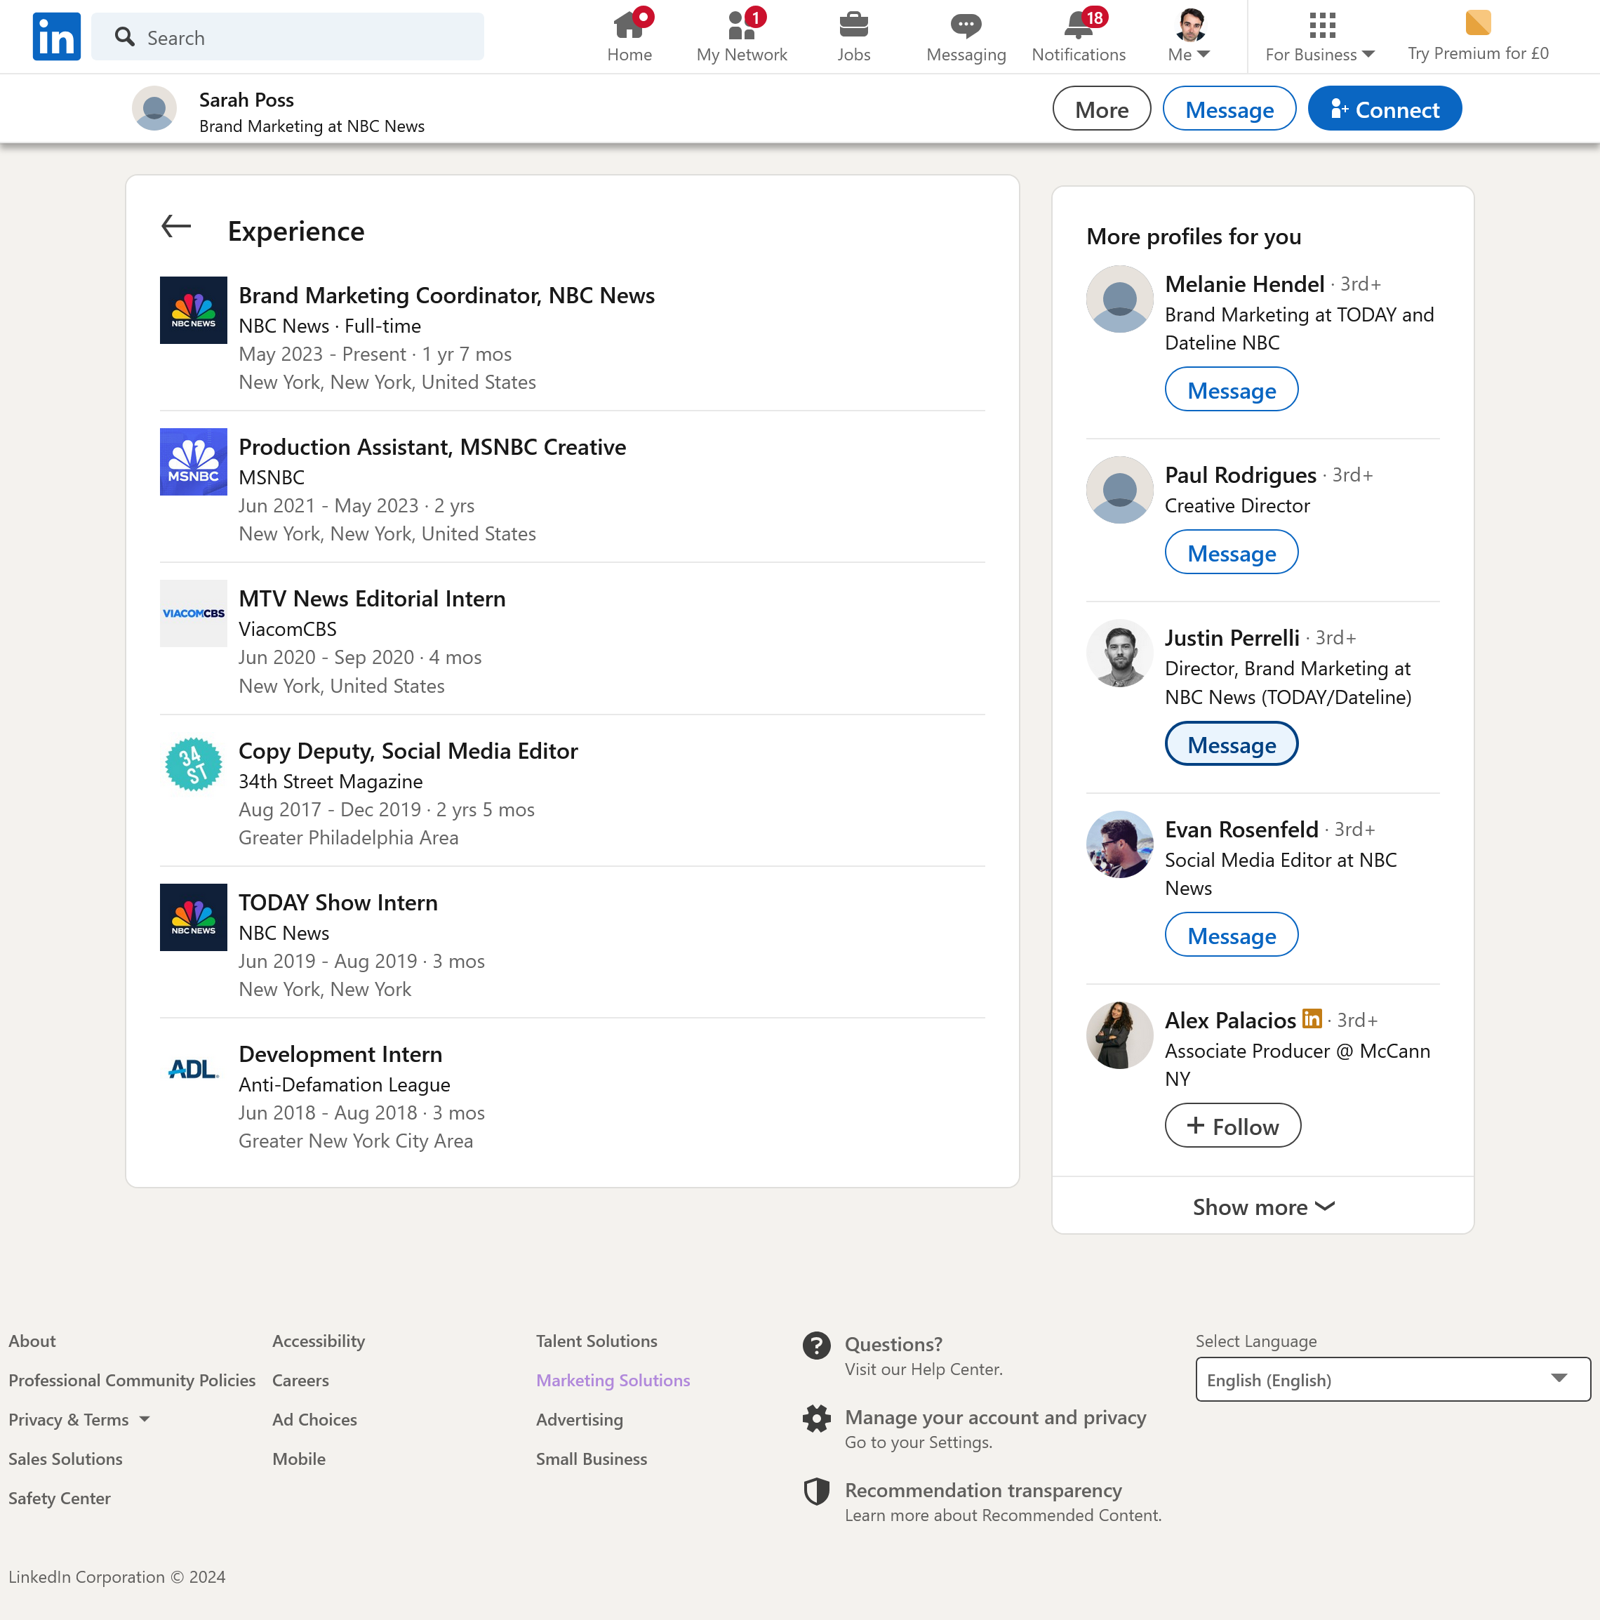Click the NBC News logo for TODAY Show Intern
Screen dimensions: 1600x1620
(194, 917)
